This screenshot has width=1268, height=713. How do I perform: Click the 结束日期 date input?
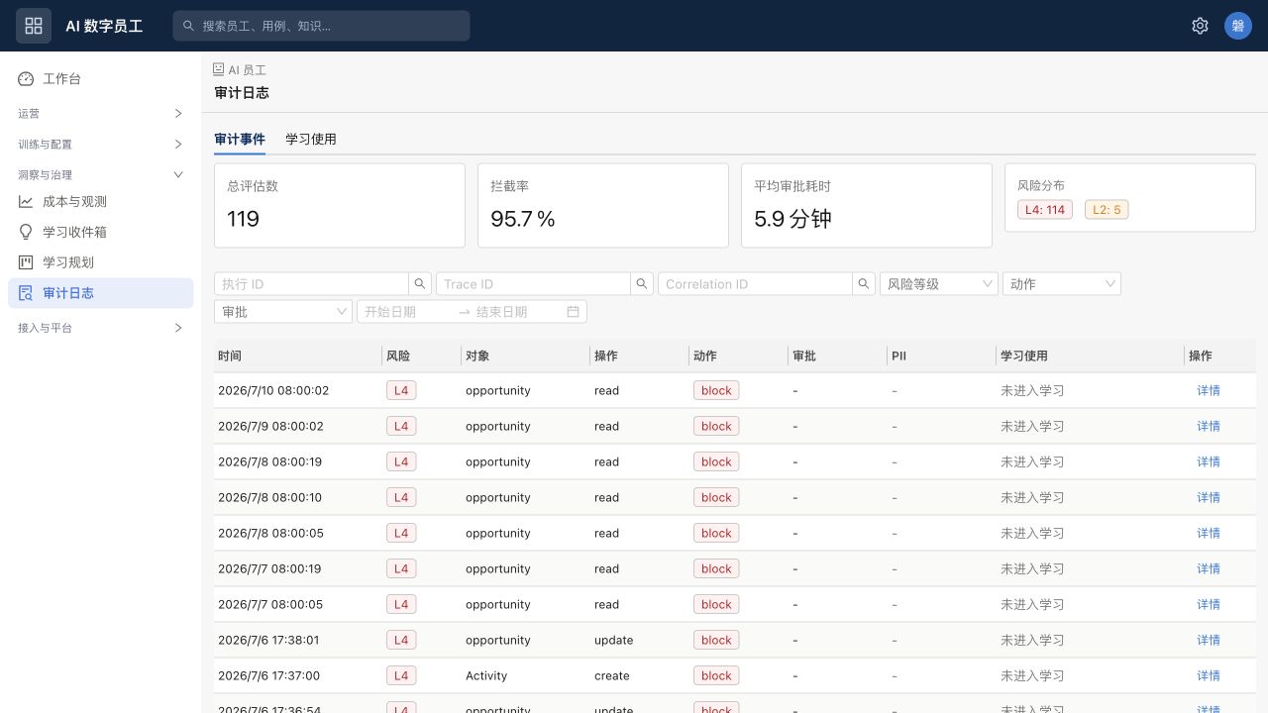click(x=517, y=312)
